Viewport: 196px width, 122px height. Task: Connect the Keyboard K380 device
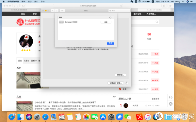(106, 22)
